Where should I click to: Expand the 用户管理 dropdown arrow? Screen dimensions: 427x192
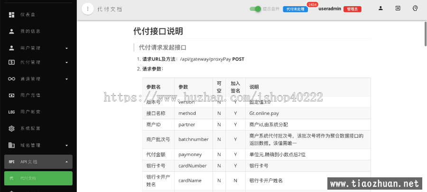(67, 48)
